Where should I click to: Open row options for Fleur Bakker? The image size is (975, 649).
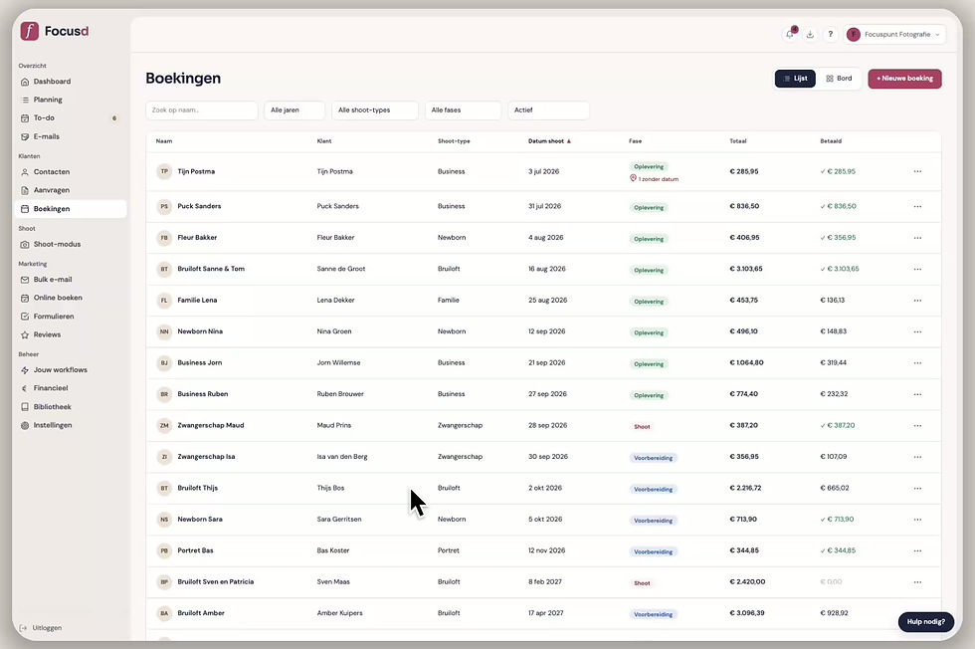pos(917,238)
